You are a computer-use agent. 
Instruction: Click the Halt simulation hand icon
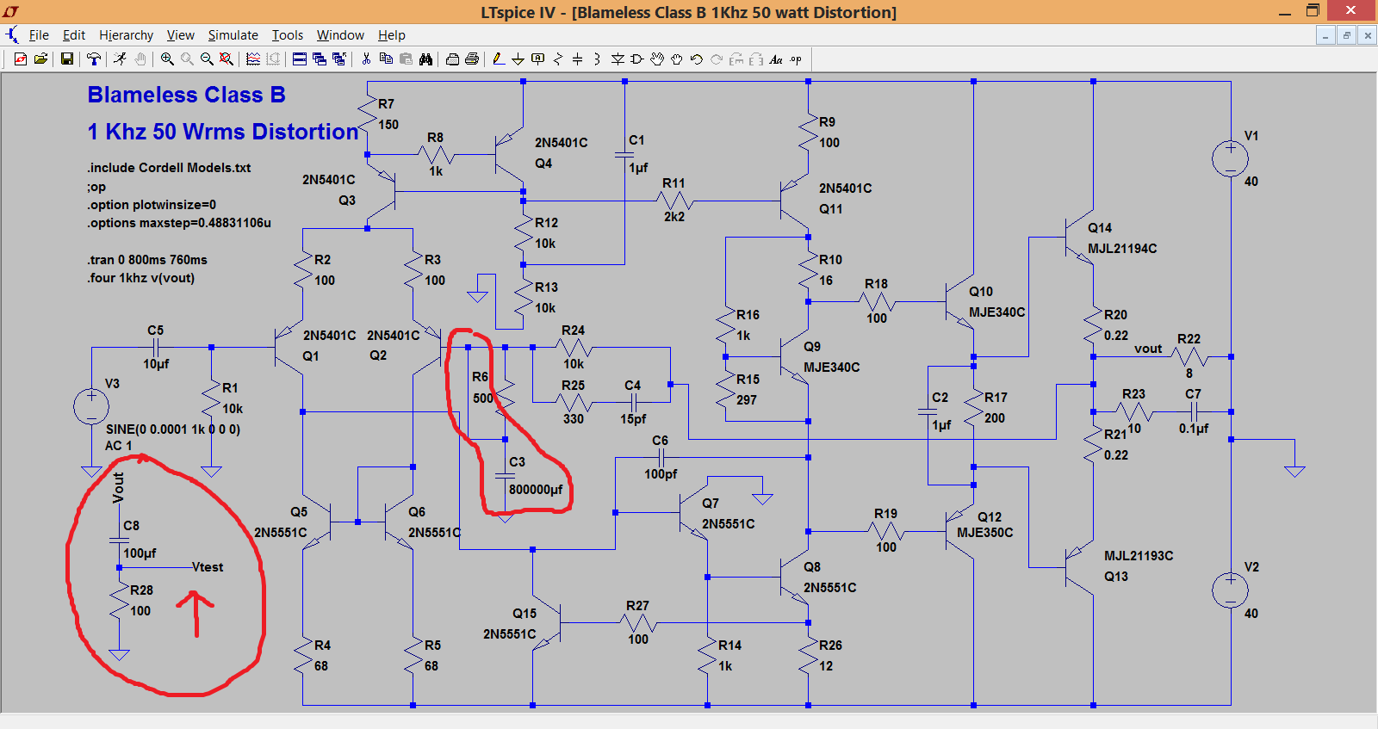[x=140, y=59]
